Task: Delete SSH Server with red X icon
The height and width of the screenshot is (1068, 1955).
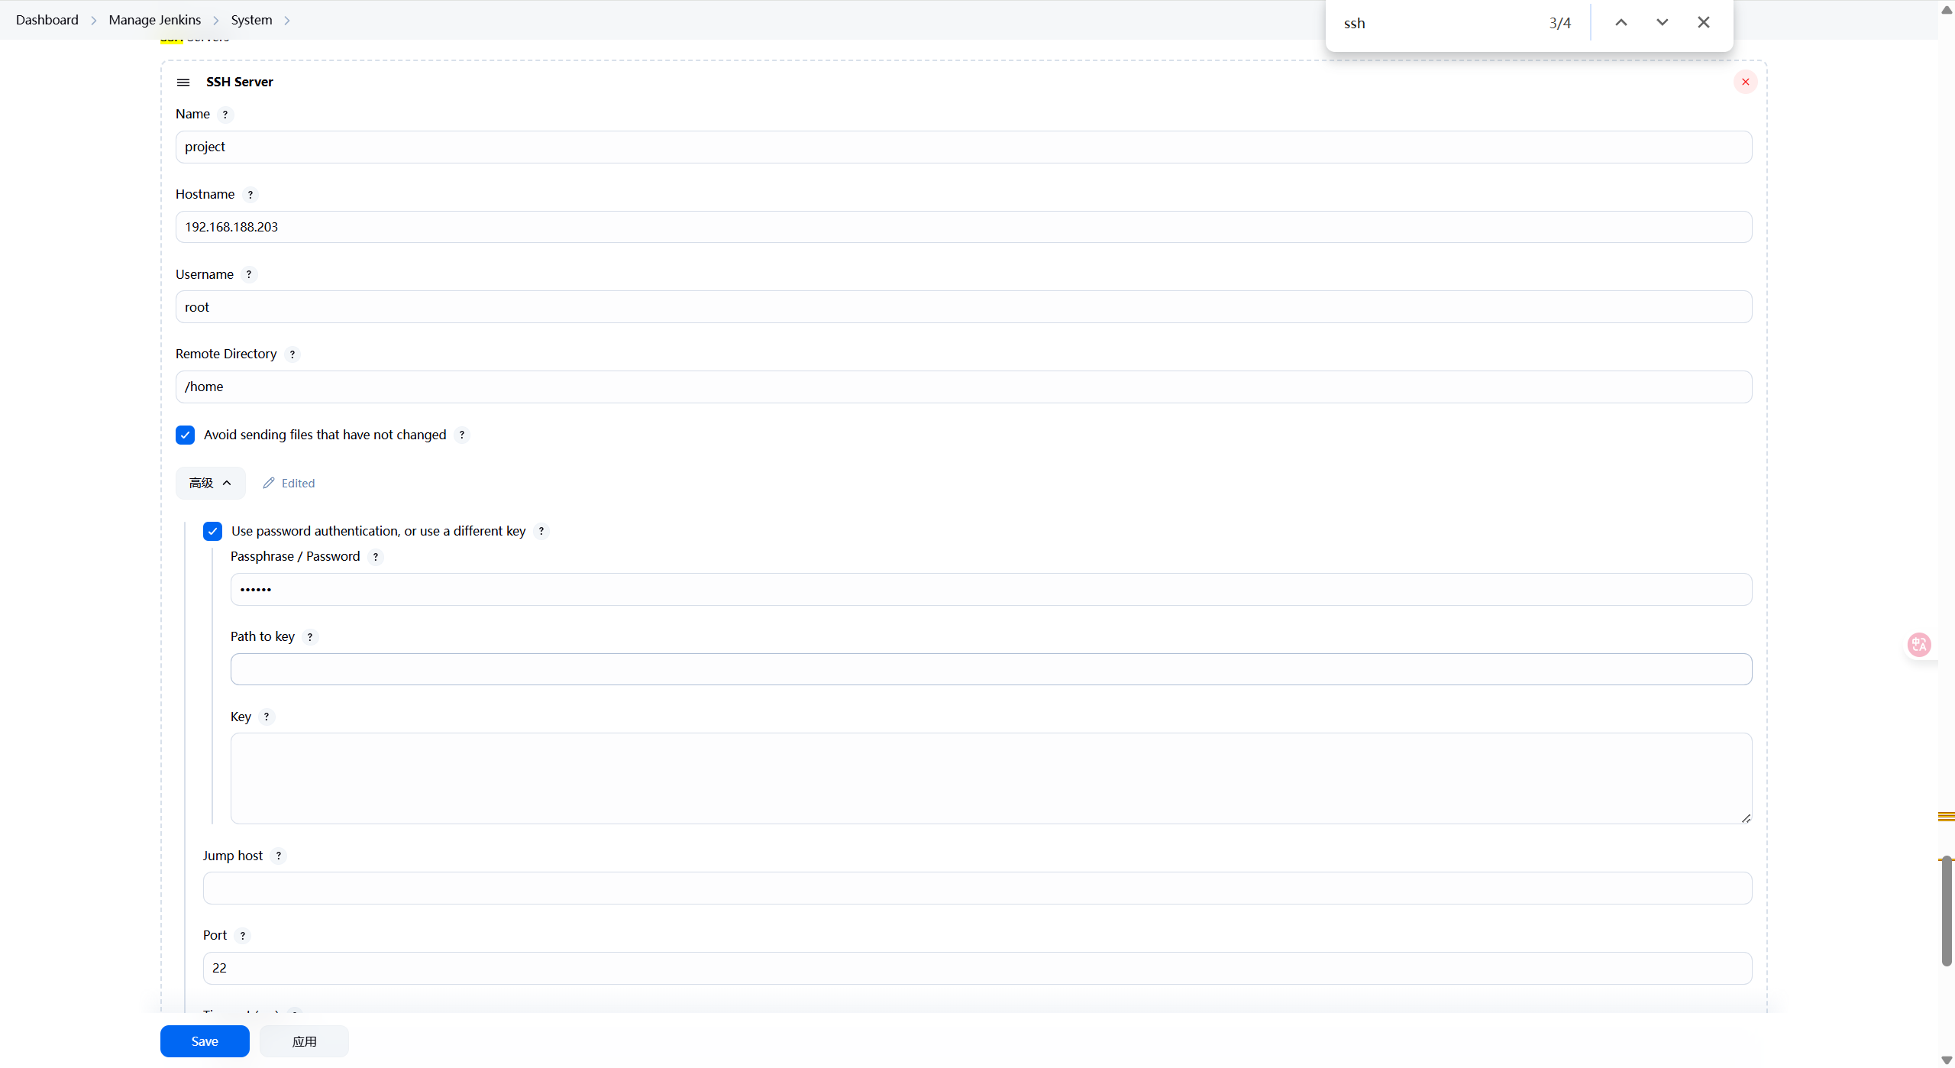Action: [1745, 82]
